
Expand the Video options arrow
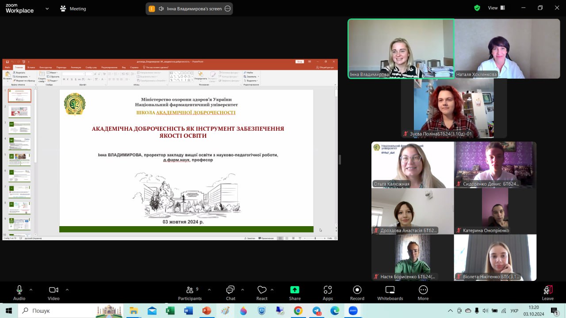tap(67, 290)
